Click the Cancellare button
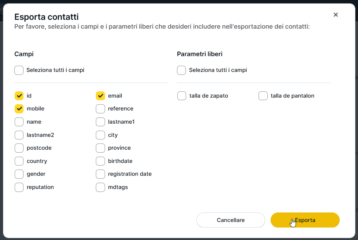 pyautogui.click(x=231, y=220)
